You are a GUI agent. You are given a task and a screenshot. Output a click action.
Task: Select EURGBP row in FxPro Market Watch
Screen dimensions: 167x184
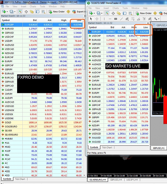42,25
